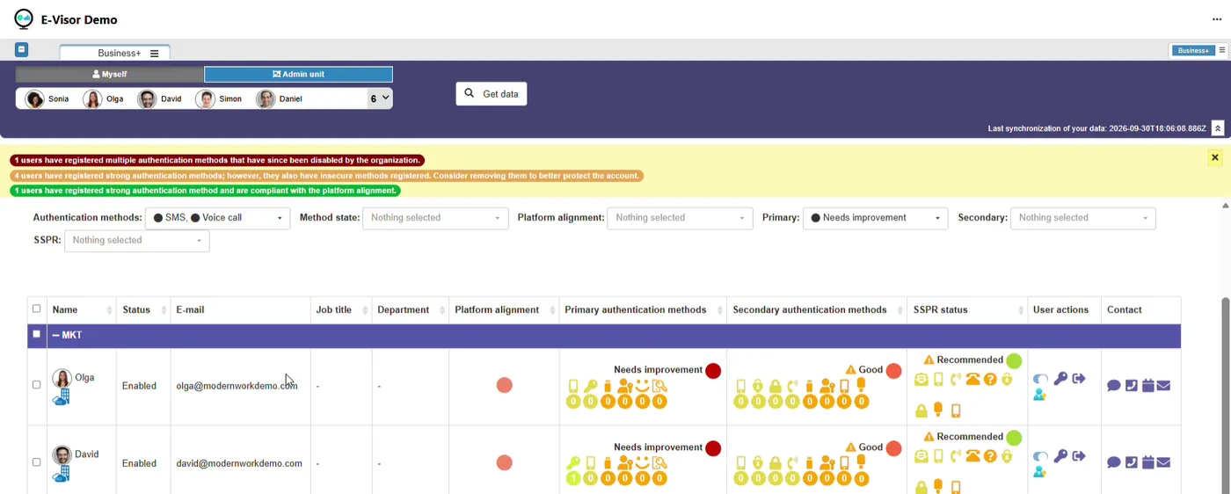This screenshot has width=1231, height=494.
Task: Click the password reset key icon in Olga's user actions
Action: [1060, 379]
